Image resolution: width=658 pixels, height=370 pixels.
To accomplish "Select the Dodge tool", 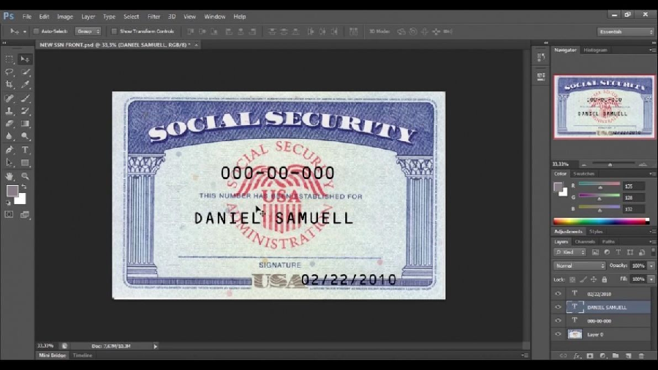I will 25,136.
